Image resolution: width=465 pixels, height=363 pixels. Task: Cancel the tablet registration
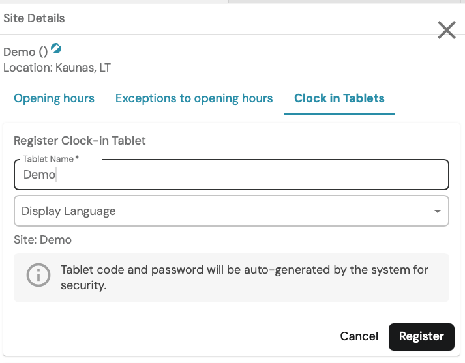click(x=359, y=336)
